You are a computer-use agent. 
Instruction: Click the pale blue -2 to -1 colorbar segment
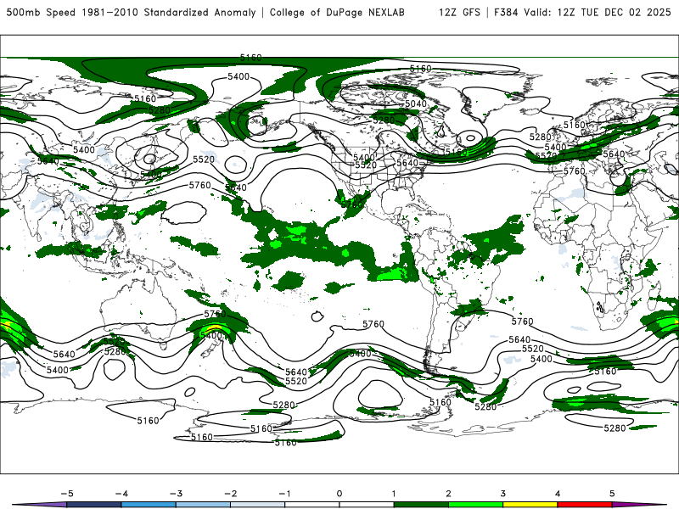coord(258,505)
